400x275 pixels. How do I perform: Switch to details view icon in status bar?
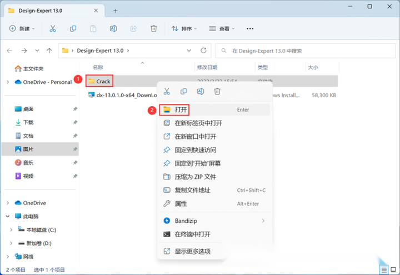(x=384, y=269)
